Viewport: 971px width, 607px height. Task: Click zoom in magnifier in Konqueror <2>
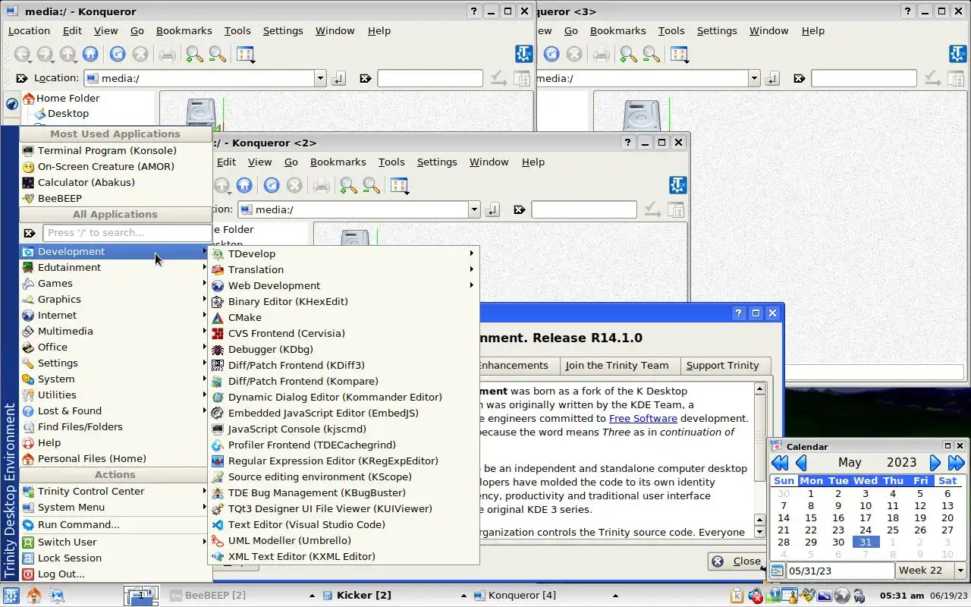pos(348,185)
